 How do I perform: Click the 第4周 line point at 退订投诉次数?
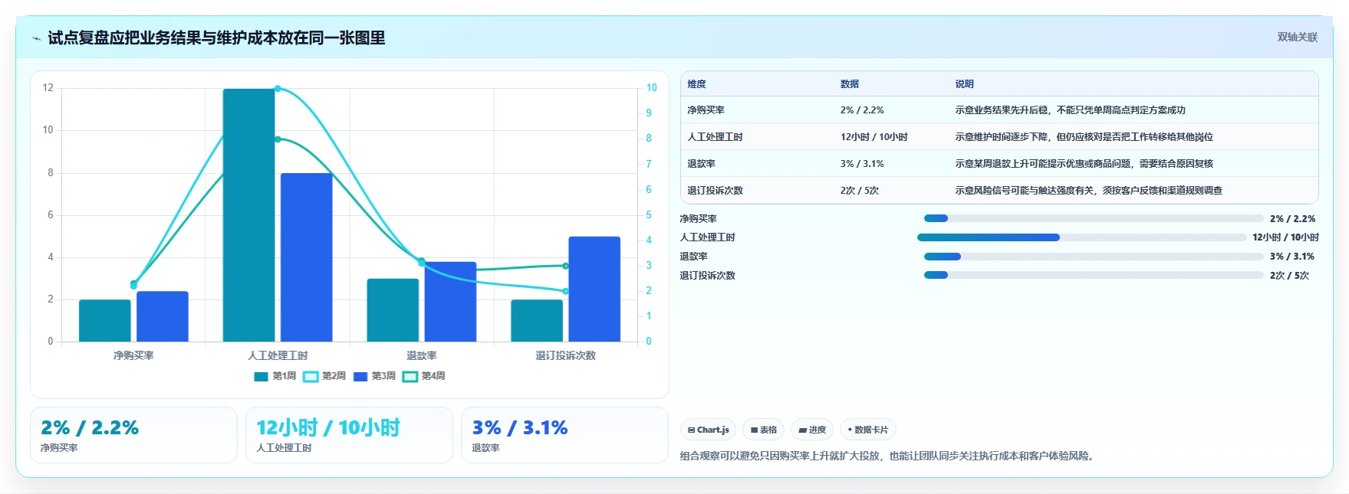click(x=565, y=266)
